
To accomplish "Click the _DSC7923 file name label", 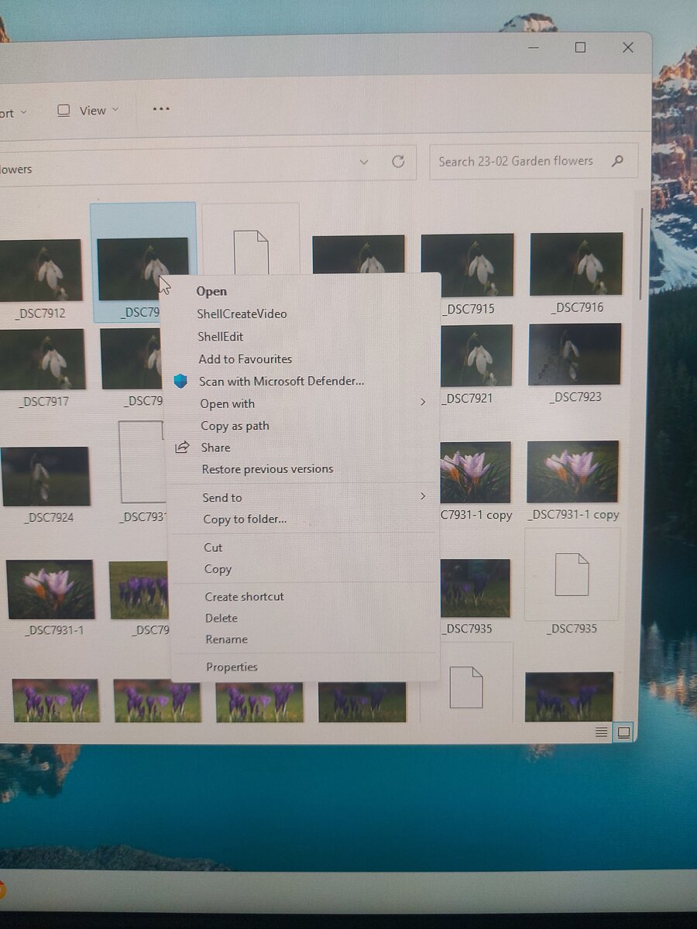I will [575, 397].
